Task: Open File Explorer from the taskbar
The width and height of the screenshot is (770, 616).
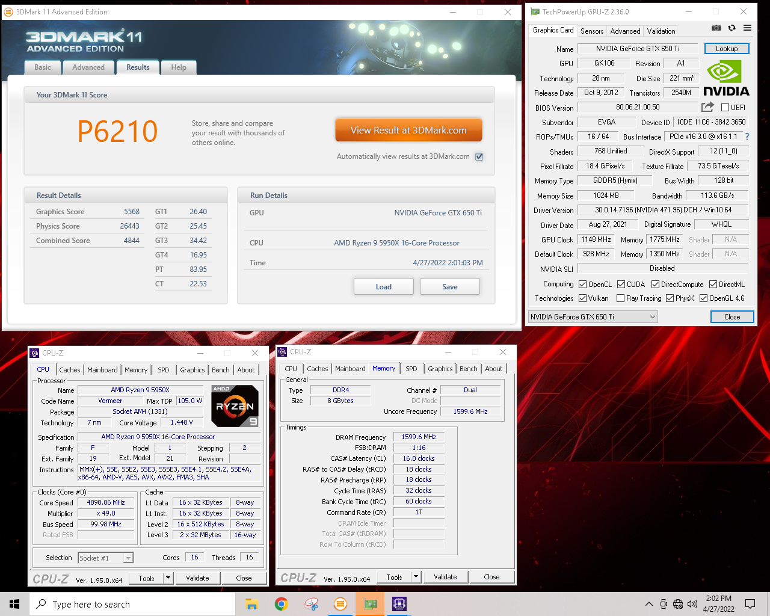Action: tap(251, 604)
